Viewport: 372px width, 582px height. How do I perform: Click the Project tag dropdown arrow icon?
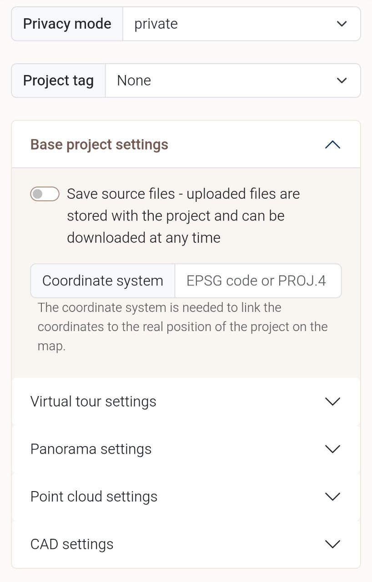[342, 80]
